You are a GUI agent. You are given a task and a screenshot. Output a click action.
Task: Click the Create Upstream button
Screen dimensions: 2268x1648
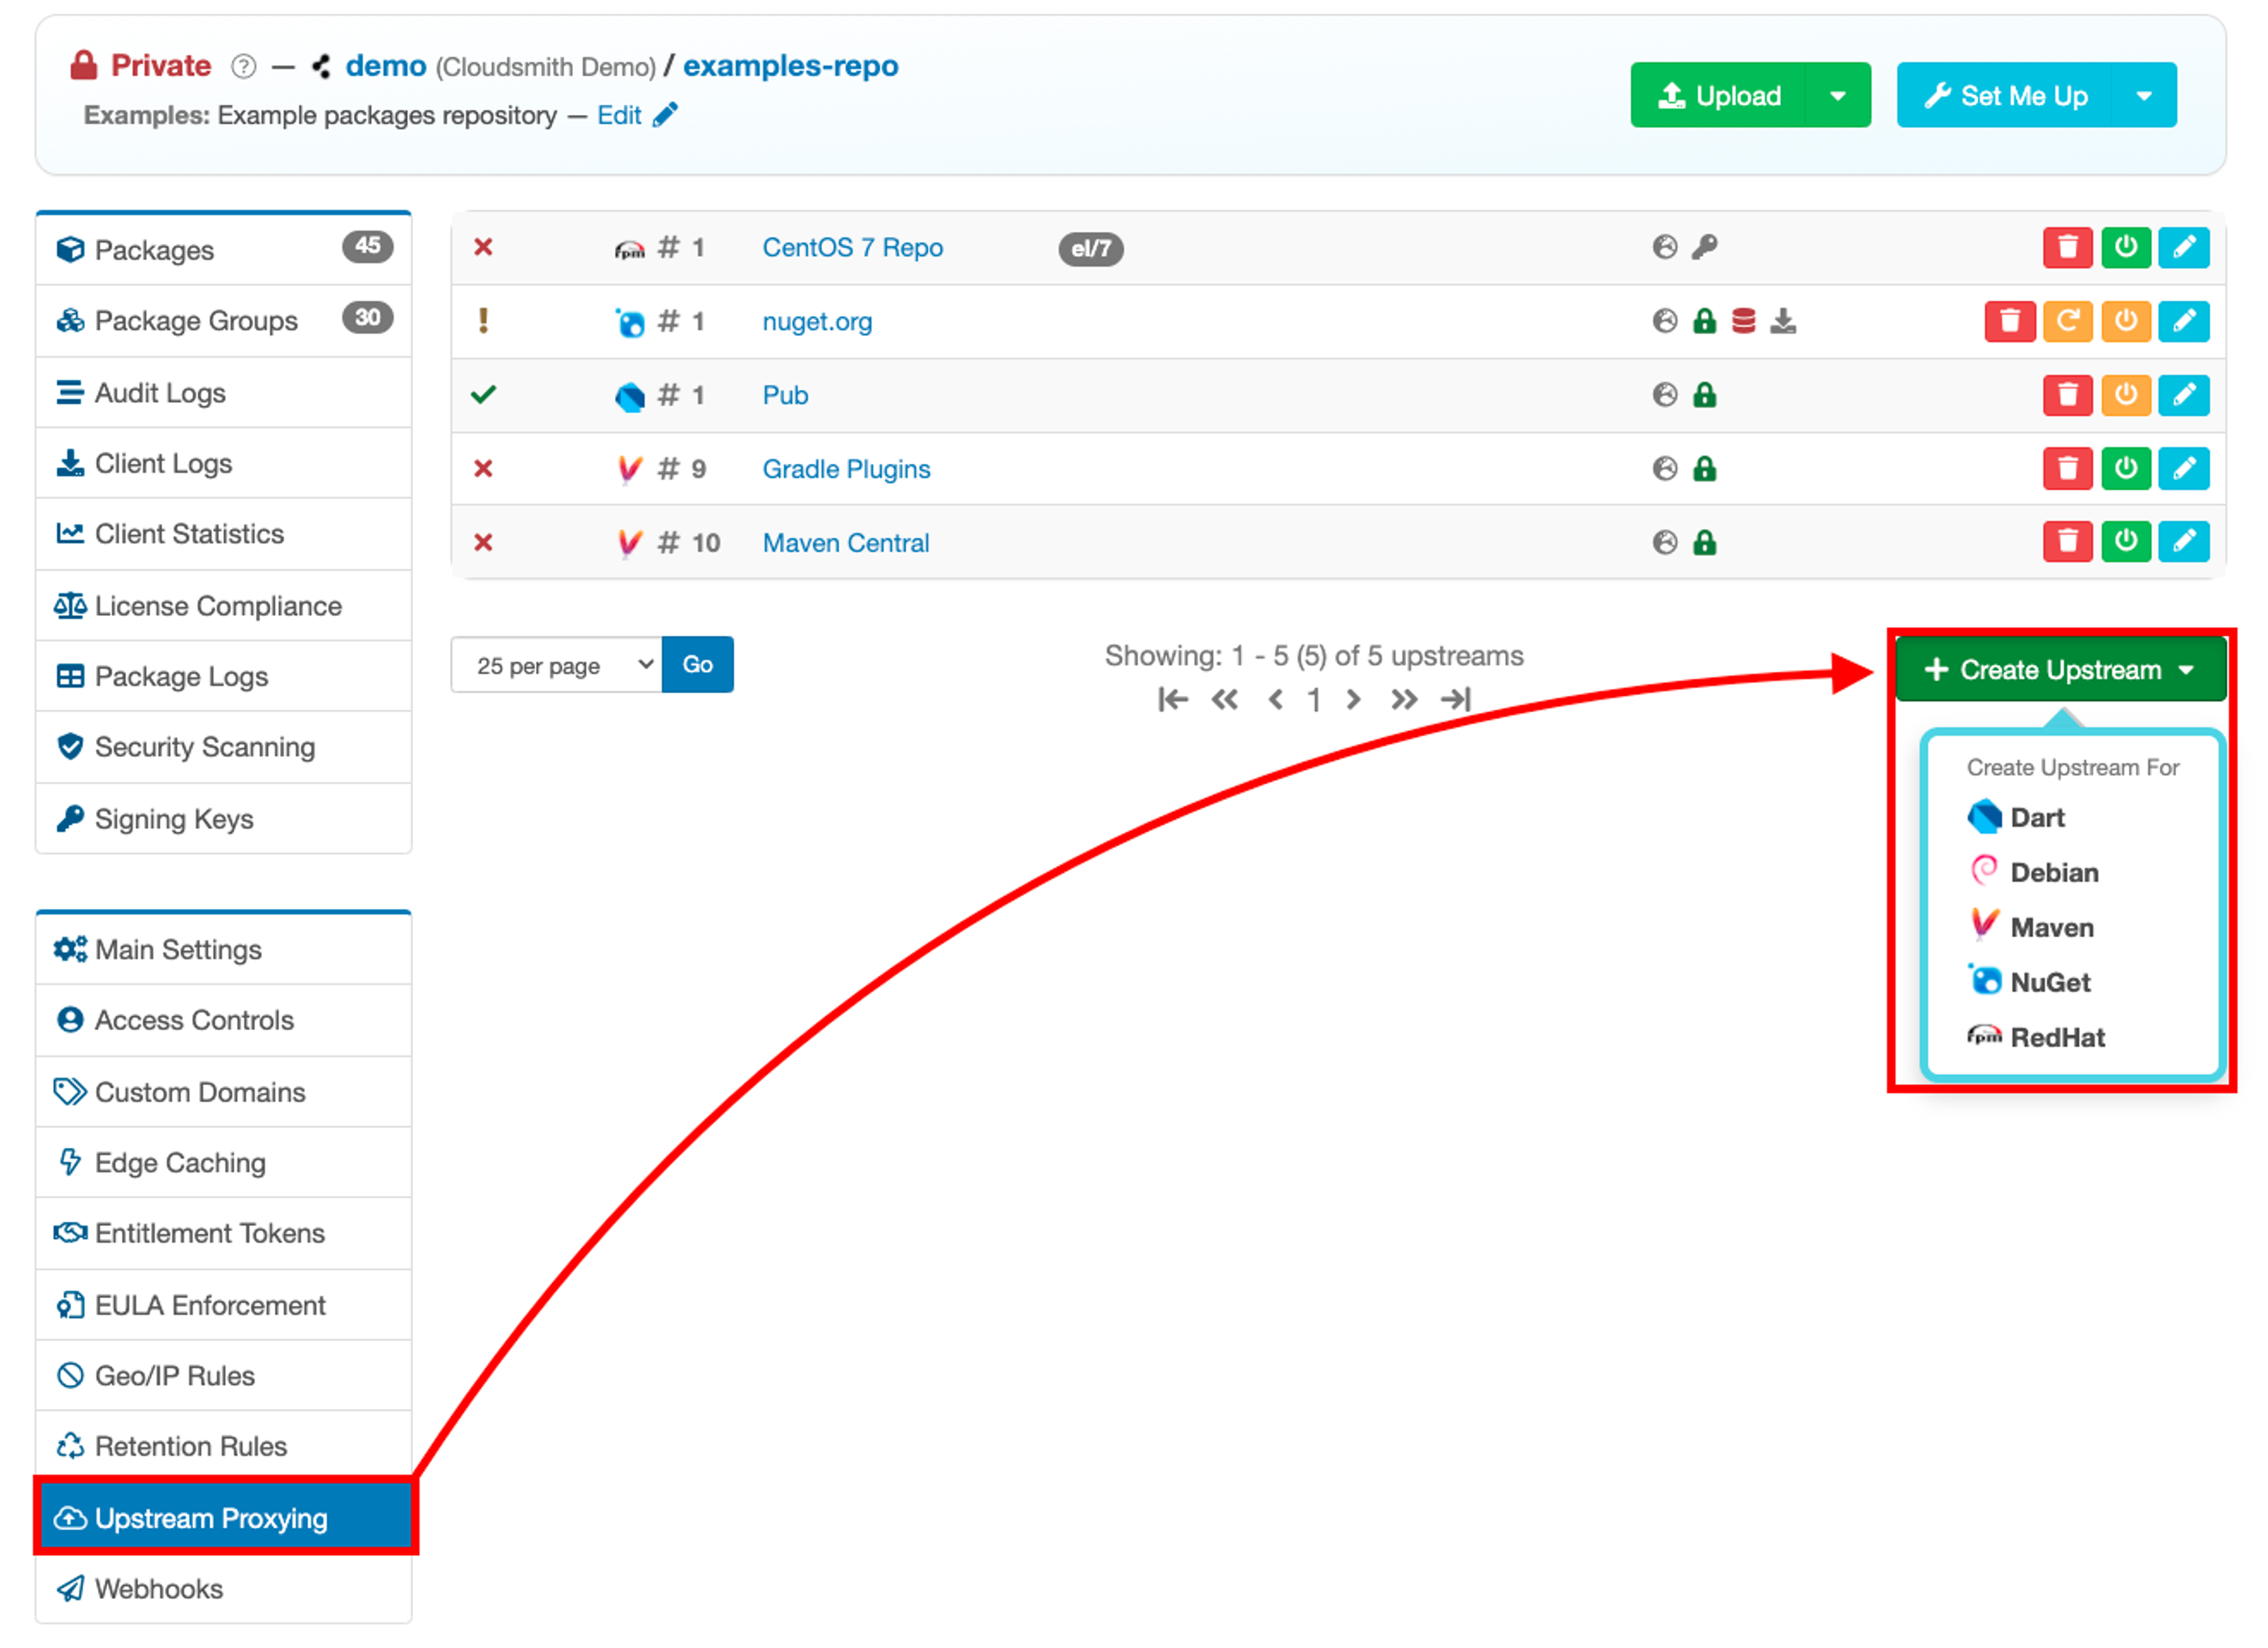tap(2059, 670)
